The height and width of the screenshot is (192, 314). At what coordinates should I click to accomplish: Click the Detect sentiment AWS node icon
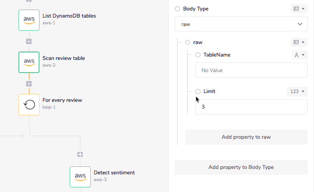tap(80, 176)
